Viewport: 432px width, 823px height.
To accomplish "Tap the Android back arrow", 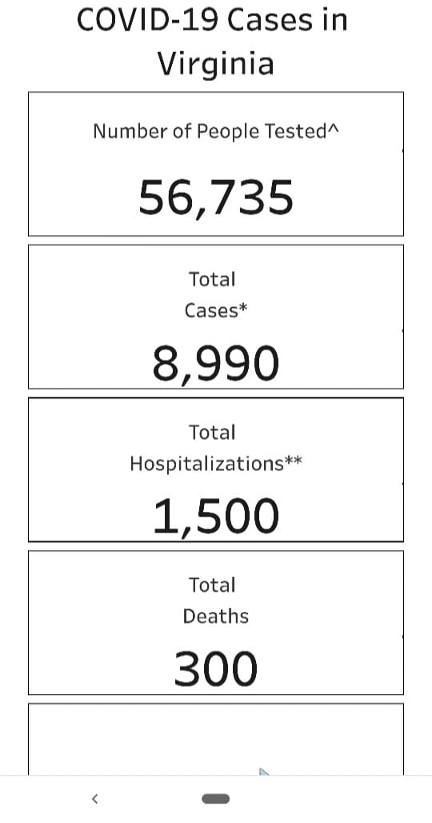I will [94, 799].
